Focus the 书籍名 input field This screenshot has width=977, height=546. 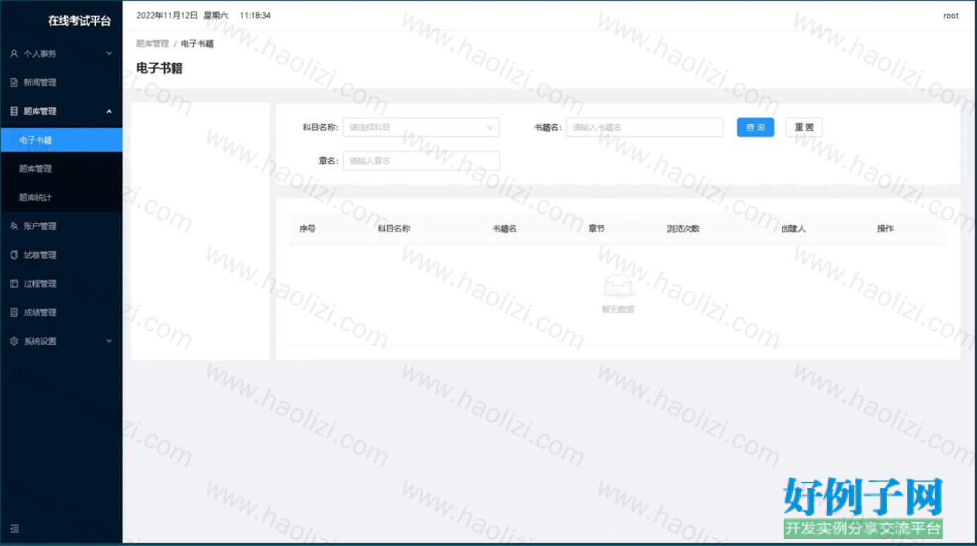644,128
